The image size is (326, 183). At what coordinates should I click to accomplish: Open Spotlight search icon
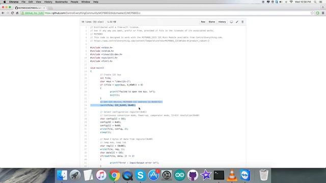coord(315,2)
